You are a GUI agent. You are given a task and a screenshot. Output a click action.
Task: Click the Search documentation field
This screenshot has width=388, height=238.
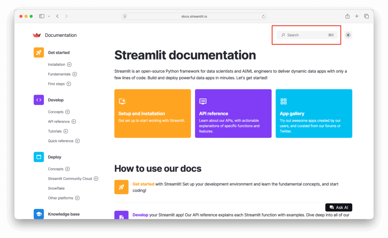click(307, 35)
